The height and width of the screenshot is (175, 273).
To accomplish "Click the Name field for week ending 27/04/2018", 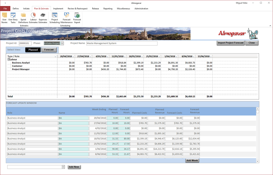I will (x=73, y=123).
